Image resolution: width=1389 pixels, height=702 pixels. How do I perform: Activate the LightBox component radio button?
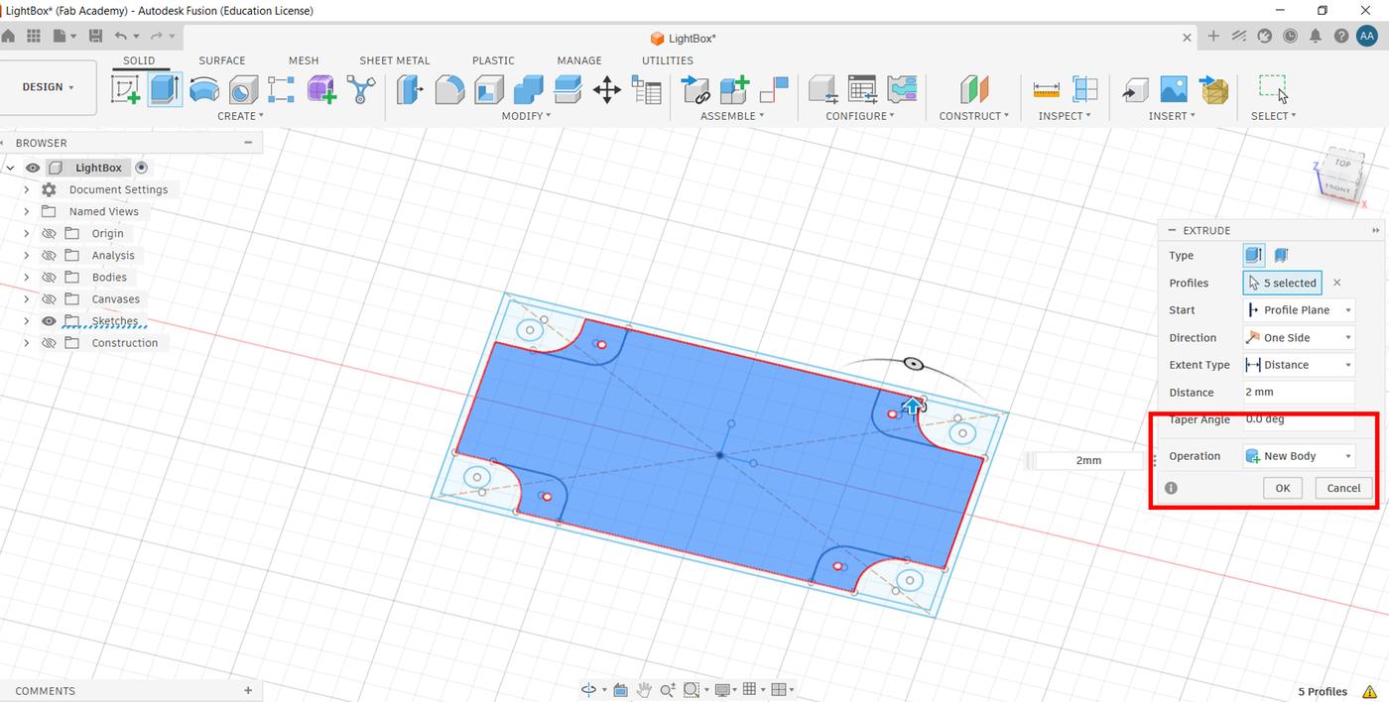click(141, 168)
